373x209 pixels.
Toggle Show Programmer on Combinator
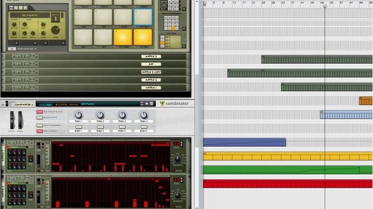pyautogui.click(x=40, y=125)
